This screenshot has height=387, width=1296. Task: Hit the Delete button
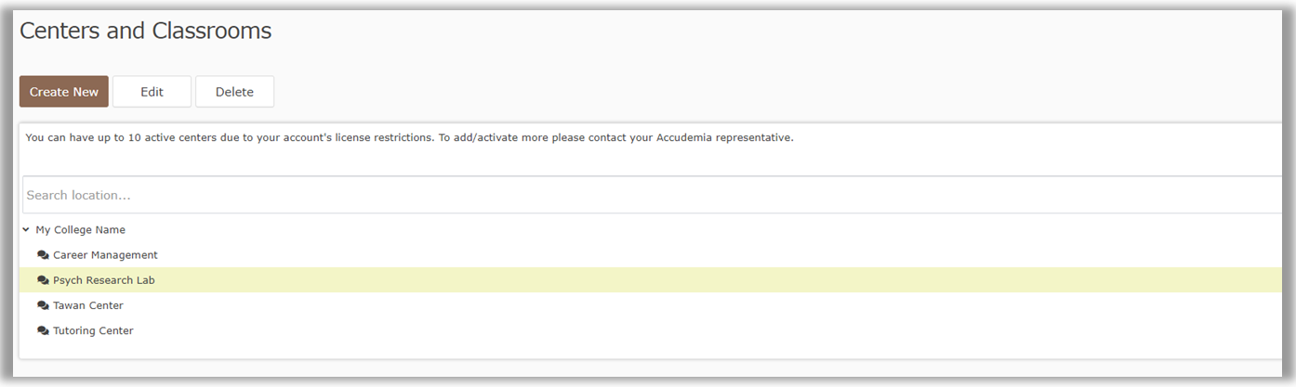(x=234, y=92)
